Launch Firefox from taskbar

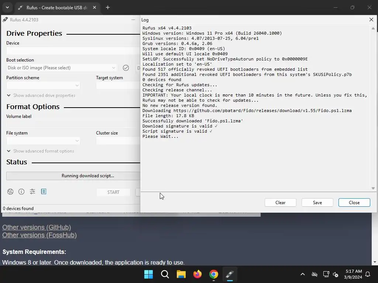[197, 274]
